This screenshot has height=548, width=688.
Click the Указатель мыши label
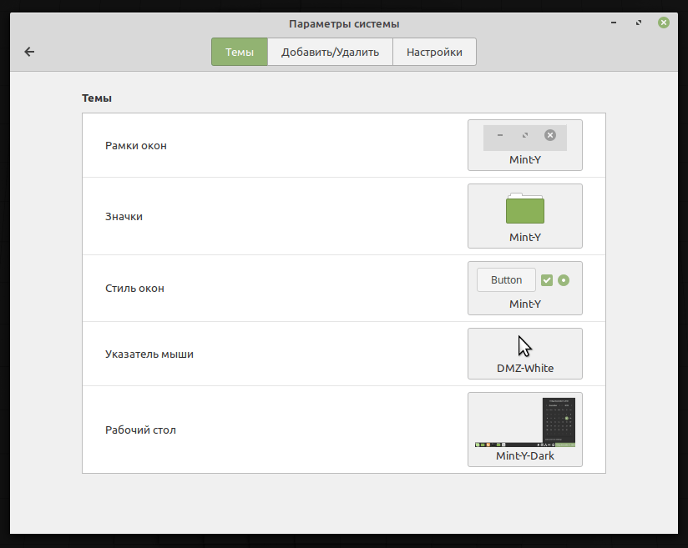click(149, 354)
